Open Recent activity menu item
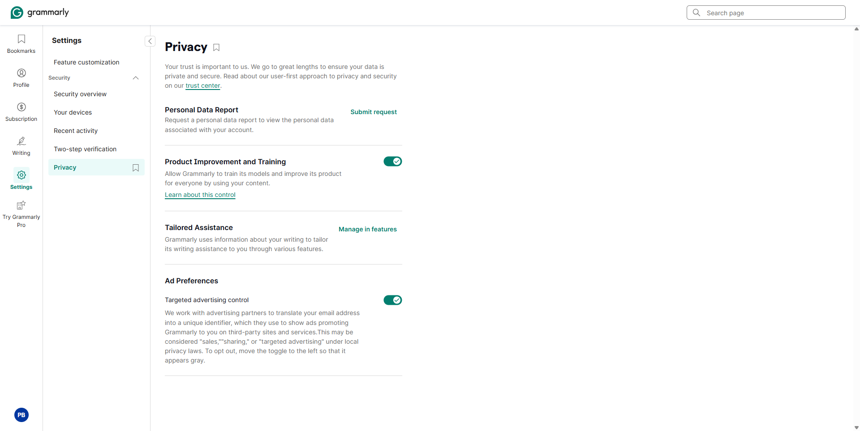Image resolution: width=860 pixels, height=431 pixels. (76, 131)
